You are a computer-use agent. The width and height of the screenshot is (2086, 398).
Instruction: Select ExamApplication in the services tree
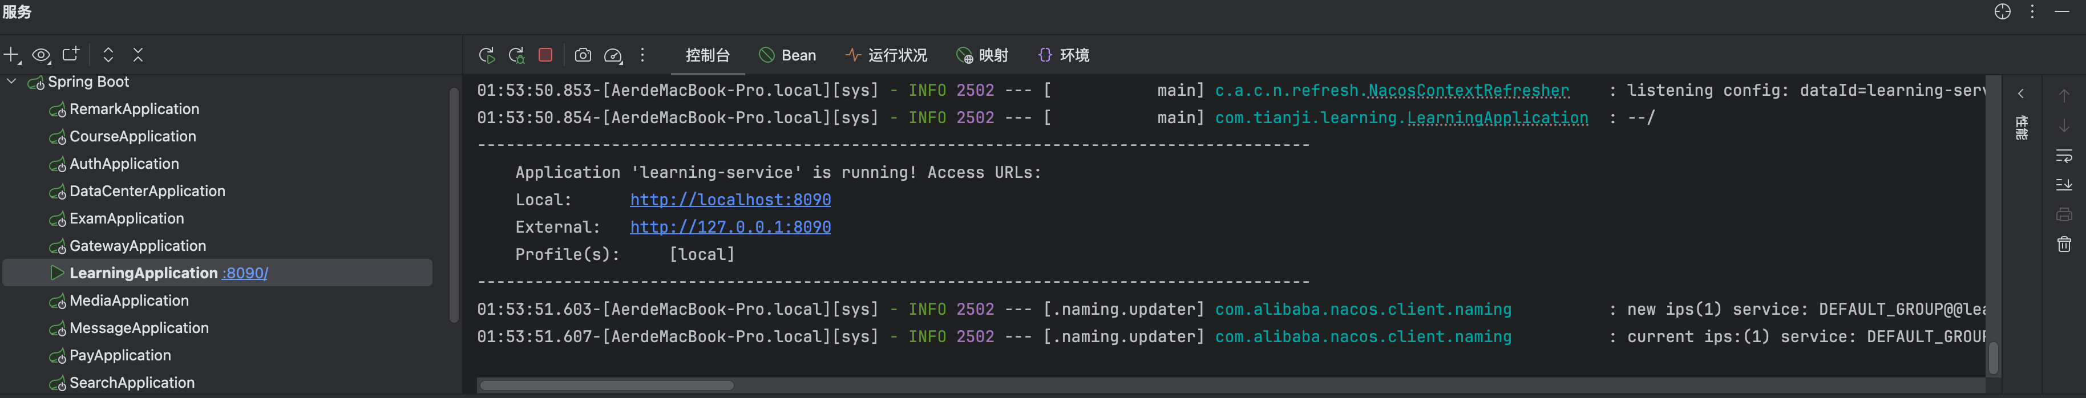(126, 218)
